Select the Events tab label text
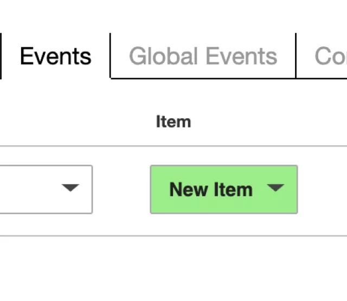 pos(55,56)
